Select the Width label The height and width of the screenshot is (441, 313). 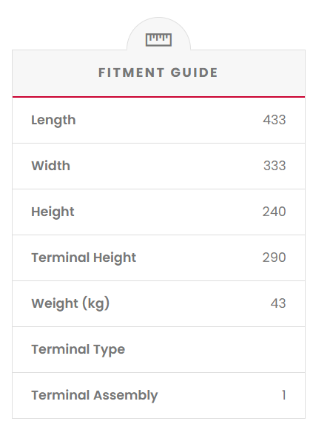click(x=50, y=166)
